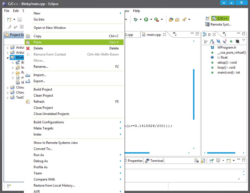Expand the Run As submenu

121,155
